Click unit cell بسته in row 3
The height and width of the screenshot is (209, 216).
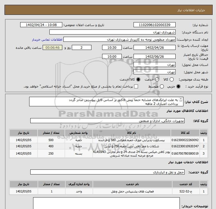[79, 154]
